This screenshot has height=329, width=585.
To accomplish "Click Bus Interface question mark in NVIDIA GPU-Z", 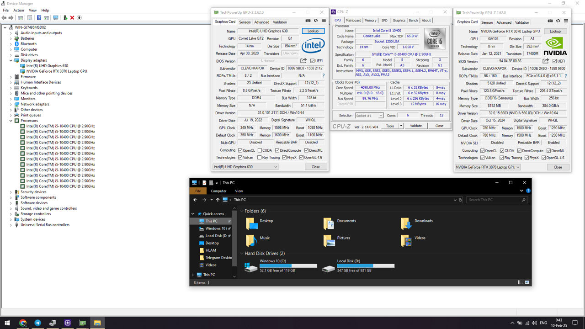I will 566,76.
